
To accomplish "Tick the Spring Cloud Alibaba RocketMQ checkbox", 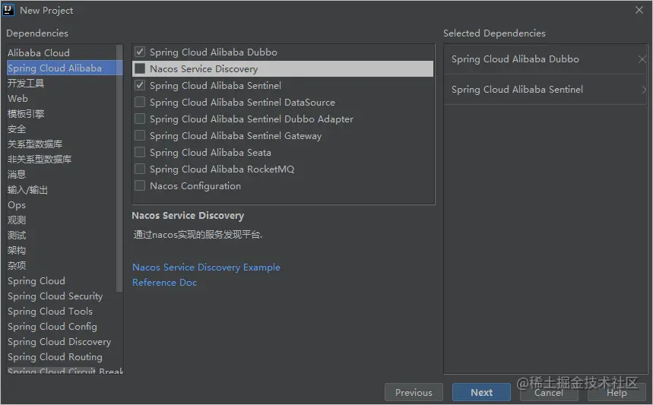I will pyautogui.click(x=140, y=169).
